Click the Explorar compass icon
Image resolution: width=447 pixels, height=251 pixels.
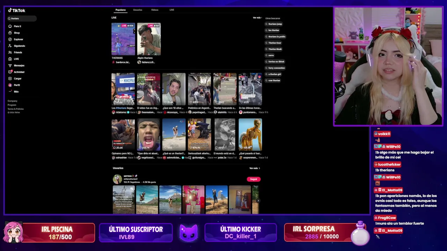pos(10,39)
